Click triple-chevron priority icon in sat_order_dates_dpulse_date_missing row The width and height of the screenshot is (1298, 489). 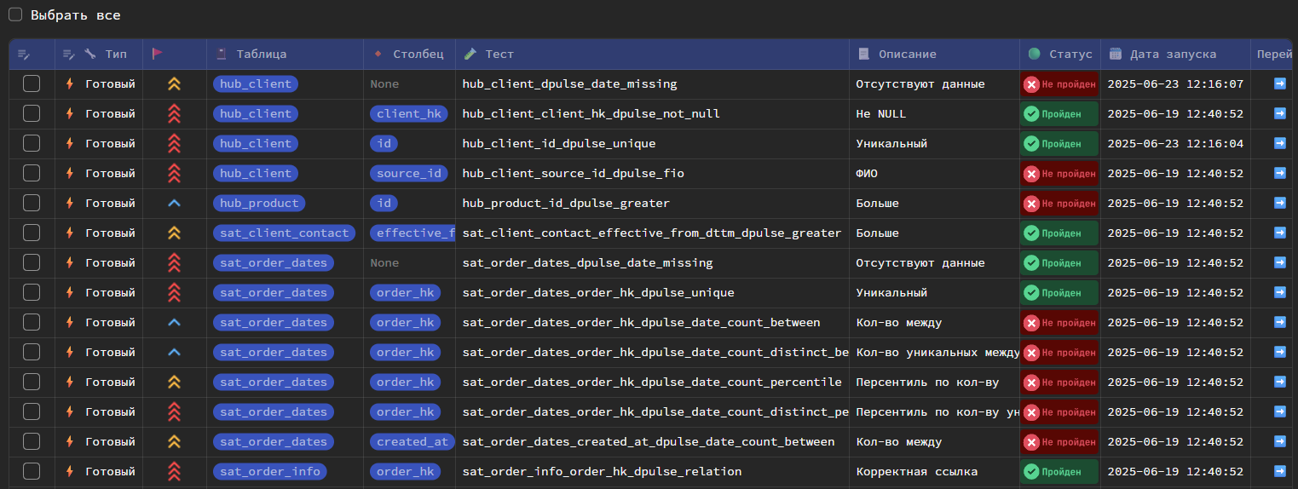(174, 262)
